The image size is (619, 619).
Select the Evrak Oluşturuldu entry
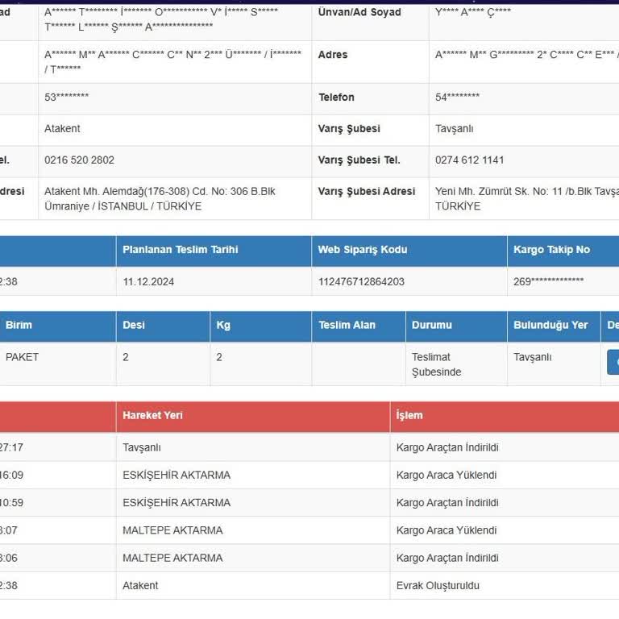(438, 585)
